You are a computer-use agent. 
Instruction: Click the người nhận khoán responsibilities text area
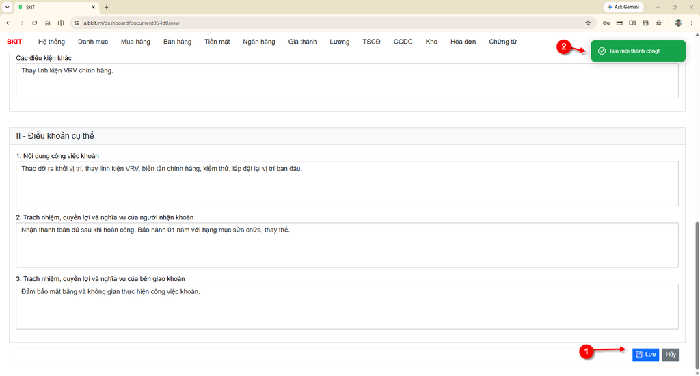(347, 245)
